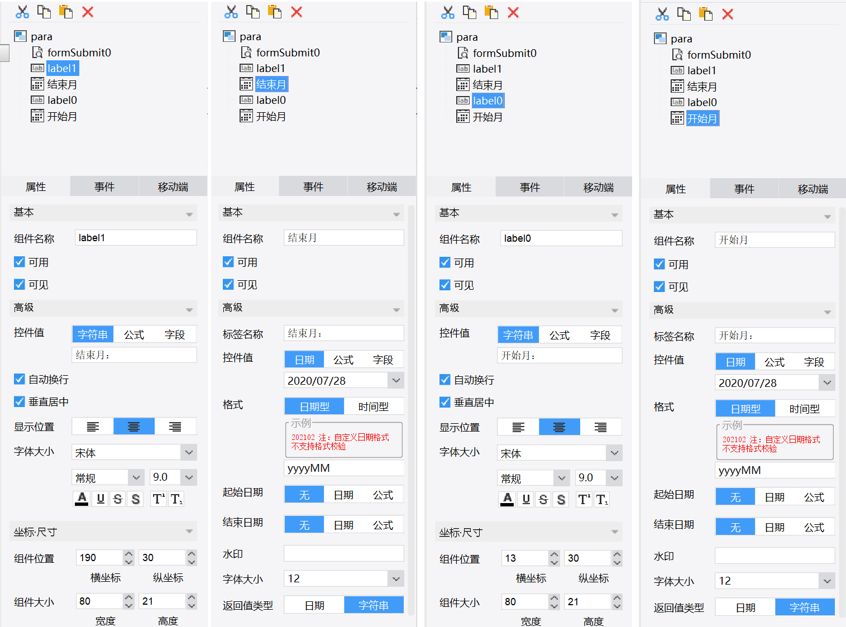This screenshot has height=627, width=846.
Task: Switch to 事件 tab in 结束月 panel
Action: point(313,186)
